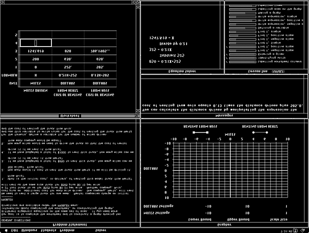The image size is (309, 233).
Task: Select the 786.1905 cell in the worksheet
Action: [100, 51]
